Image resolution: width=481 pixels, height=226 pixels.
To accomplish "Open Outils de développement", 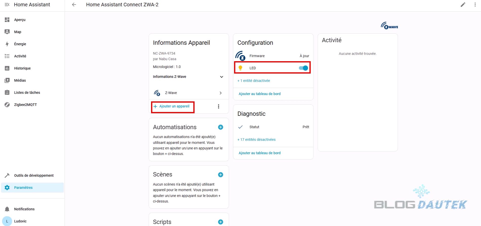I will tap(34, 175).
